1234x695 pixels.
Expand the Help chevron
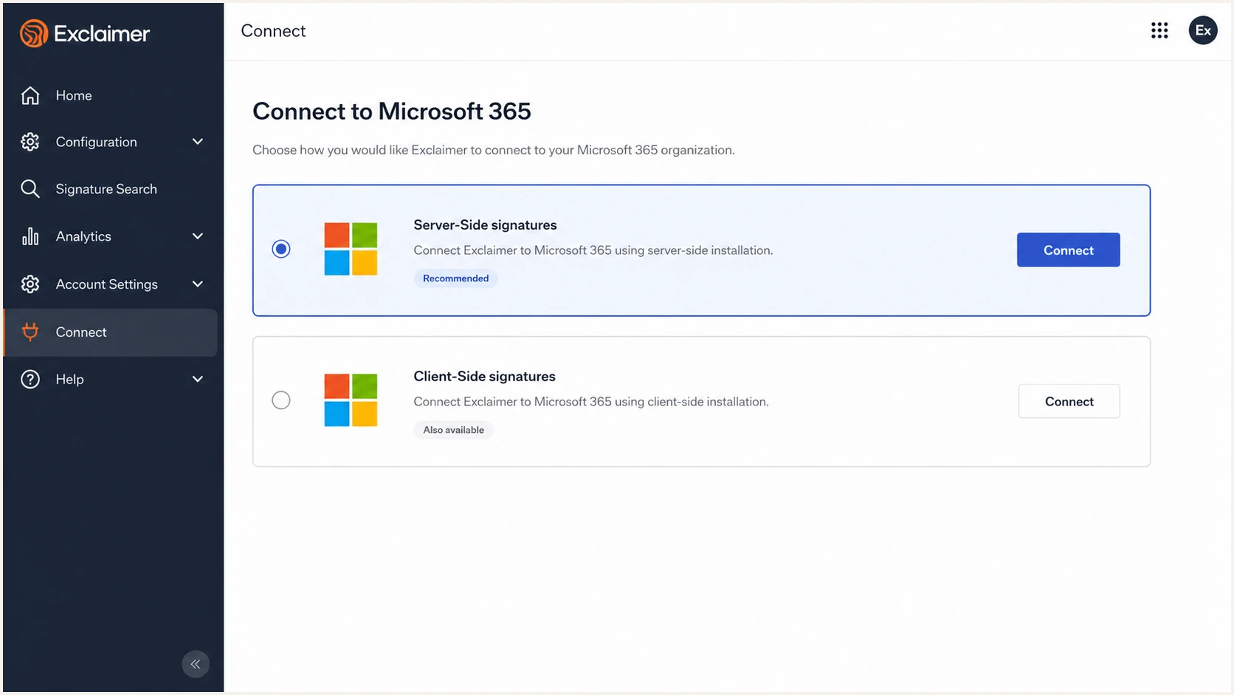(x=198, y=379)
